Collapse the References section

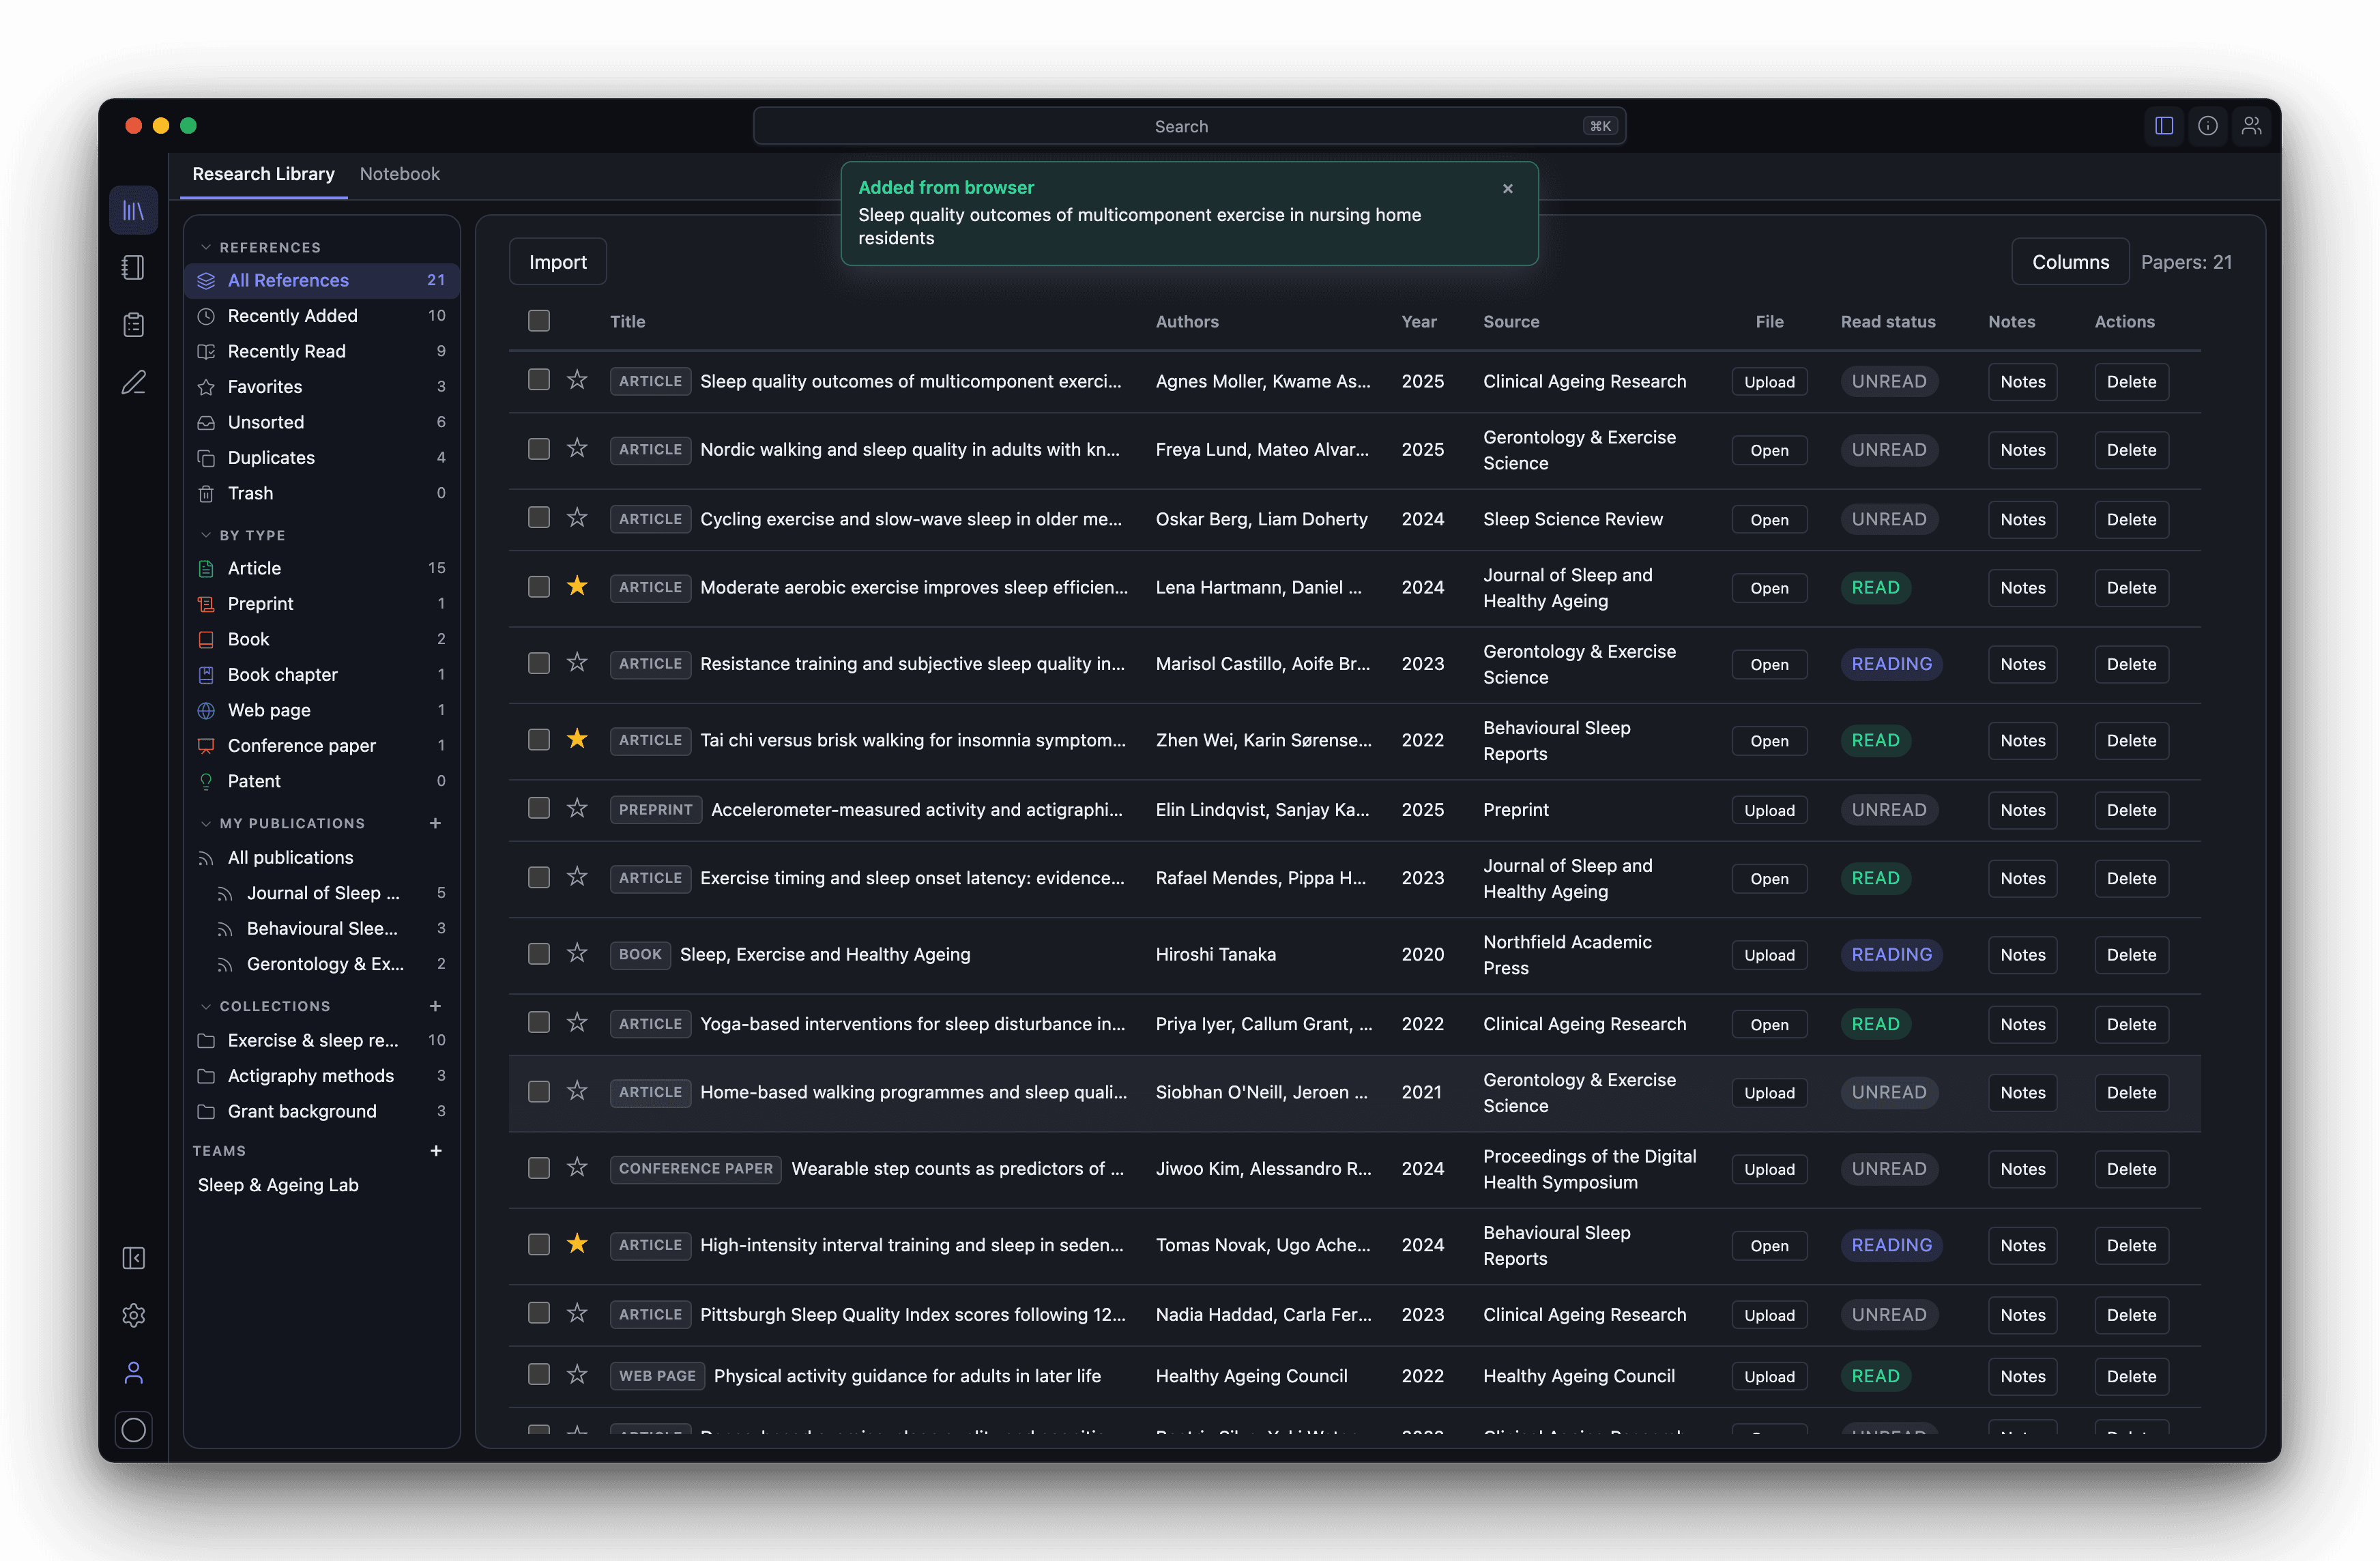[x=206, y=247]
